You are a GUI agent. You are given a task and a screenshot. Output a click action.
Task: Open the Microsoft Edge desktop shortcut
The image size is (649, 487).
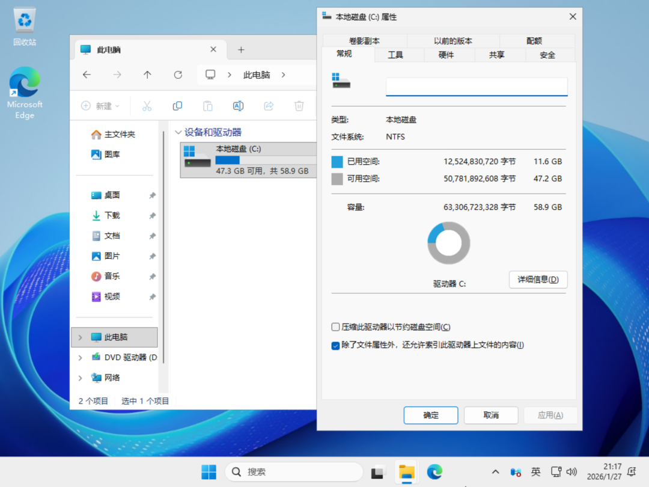coord(25,93)
